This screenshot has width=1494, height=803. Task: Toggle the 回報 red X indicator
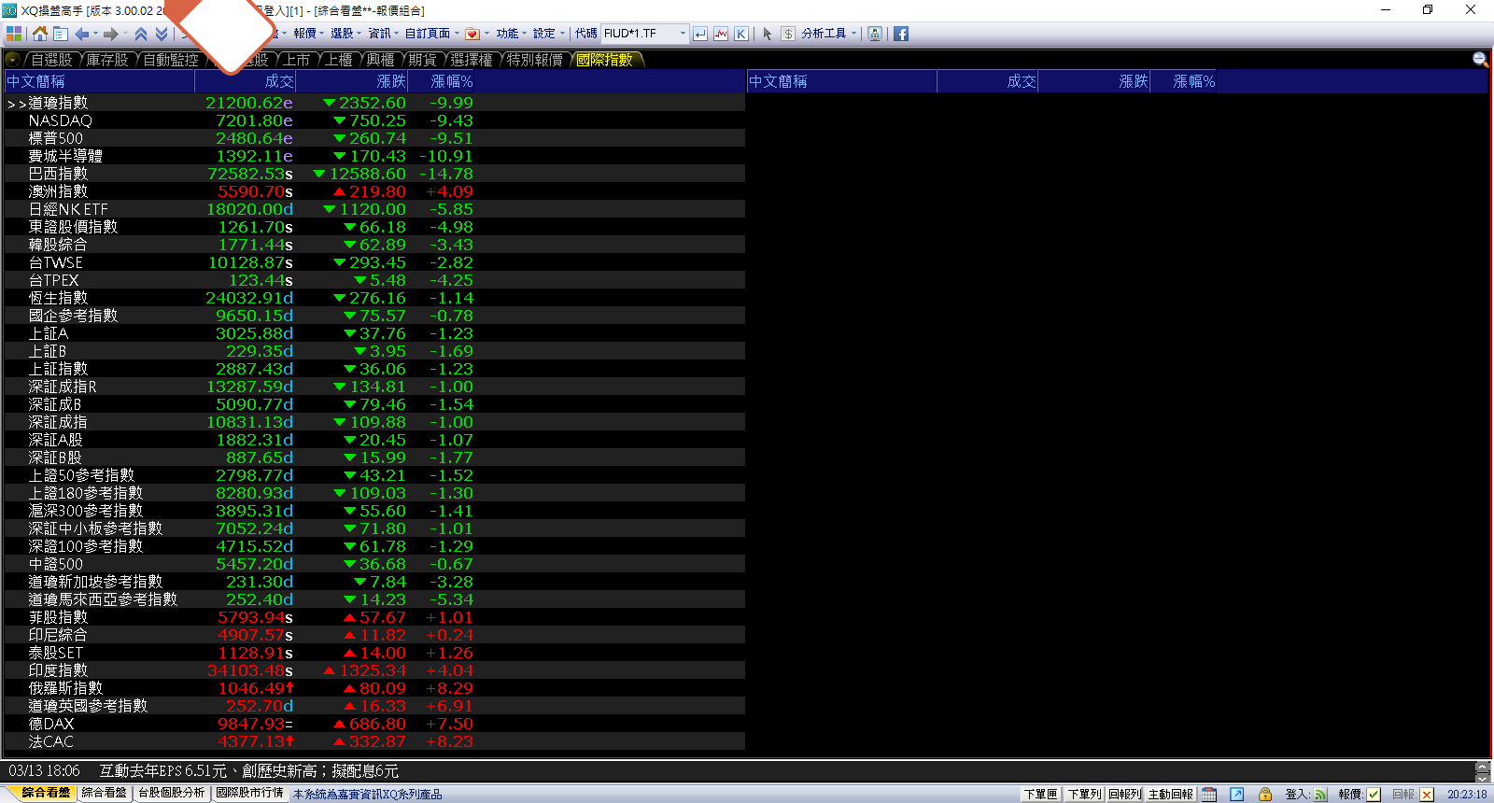click(x=1427, y=795)
